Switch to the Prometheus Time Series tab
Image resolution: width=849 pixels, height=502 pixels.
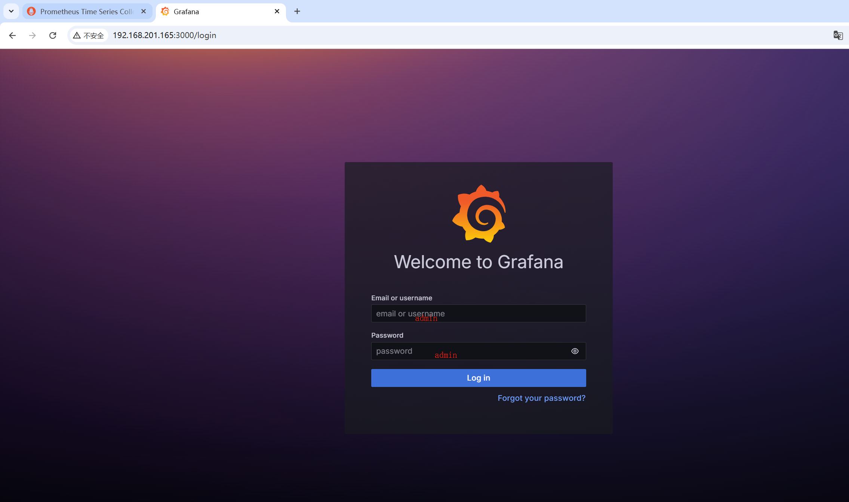pos(86,12)
